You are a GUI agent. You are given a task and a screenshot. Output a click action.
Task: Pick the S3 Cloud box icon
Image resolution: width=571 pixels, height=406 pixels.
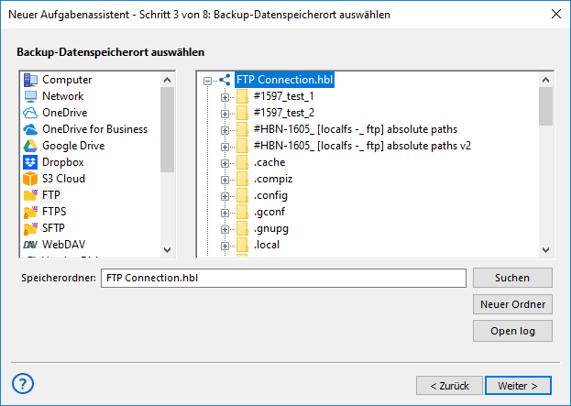(30, 179)
